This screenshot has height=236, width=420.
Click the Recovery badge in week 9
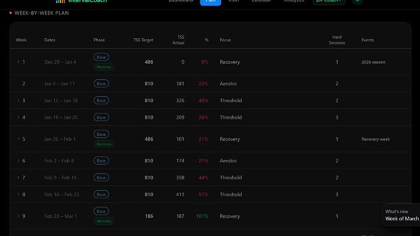(x=104, y=221)
